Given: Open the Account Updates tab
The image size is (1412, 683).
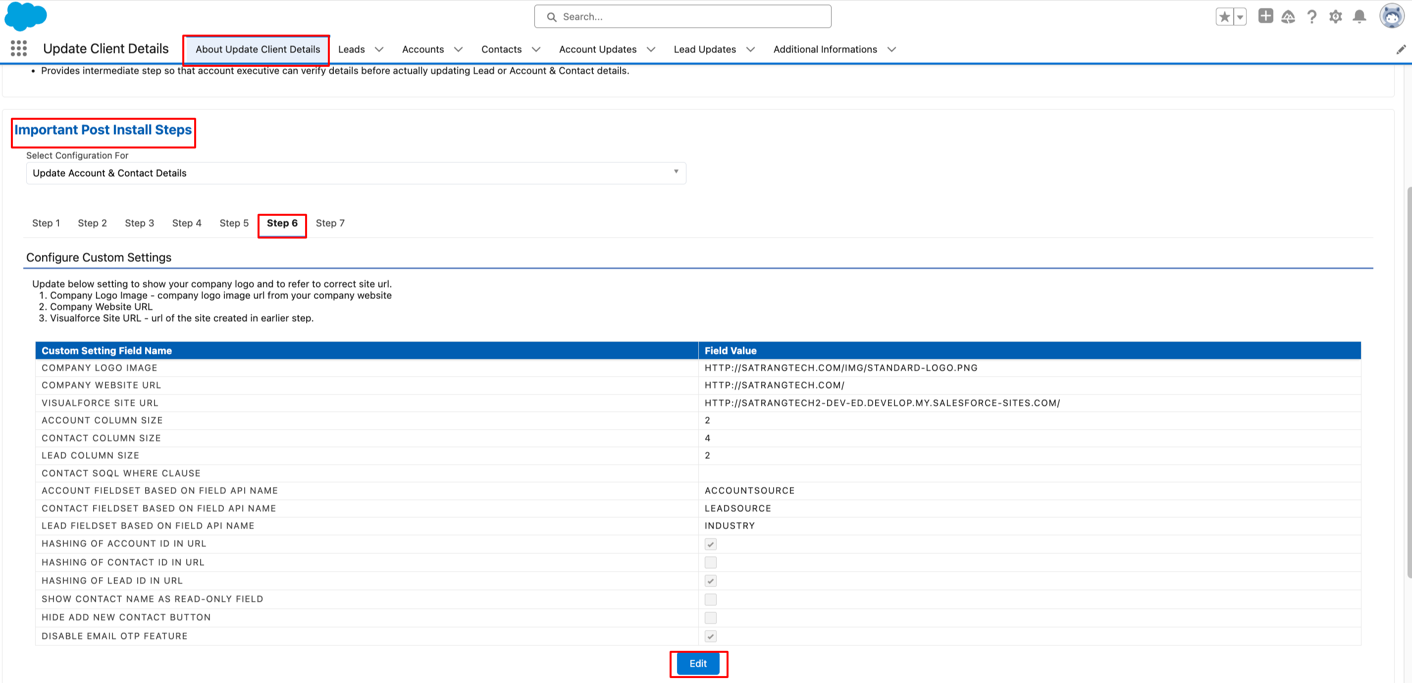Looking at the screenshot, I should point(597,49).
